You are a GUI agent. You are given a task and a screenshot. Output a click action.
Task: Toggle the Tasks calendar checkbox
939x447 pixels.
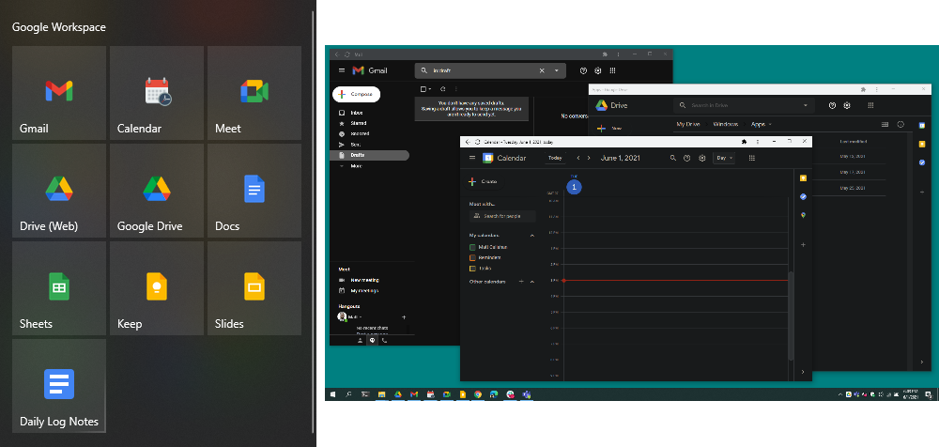(x=473, y=268)
